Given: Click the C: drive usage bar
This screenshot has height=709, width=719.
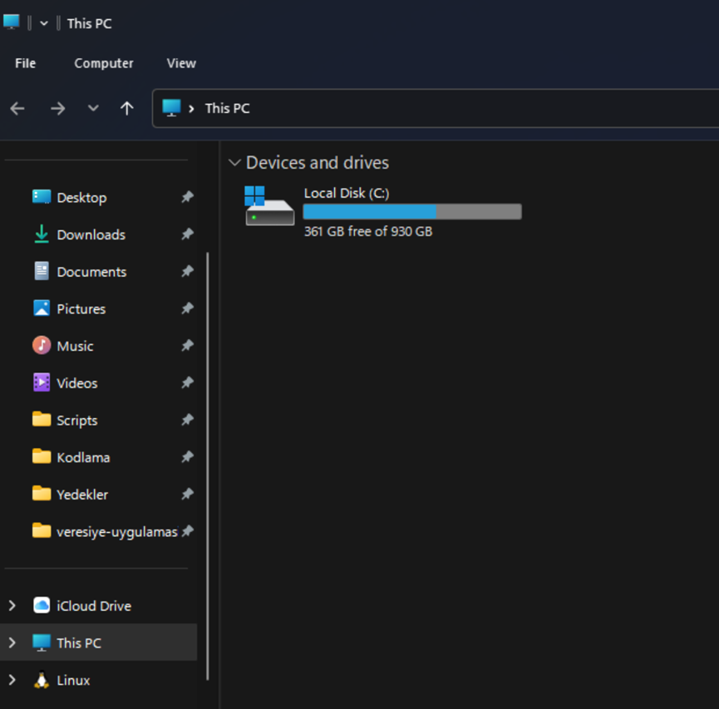Looking at the screenshot, I should 412,211.
